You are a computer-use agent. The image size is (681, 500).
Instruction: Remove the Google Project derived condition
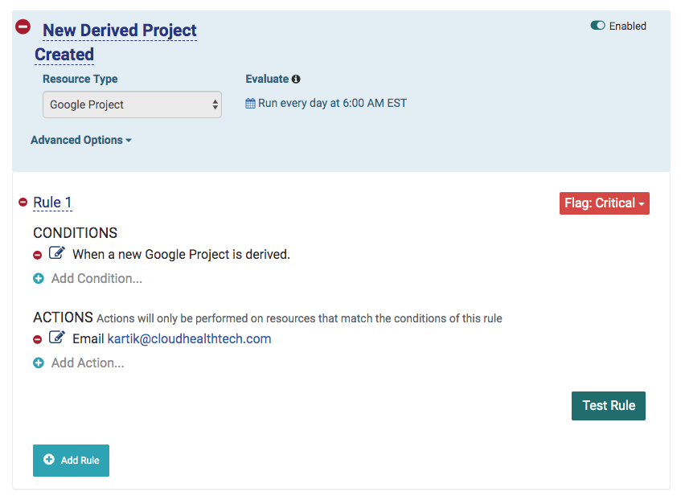(x=38, y=255)
